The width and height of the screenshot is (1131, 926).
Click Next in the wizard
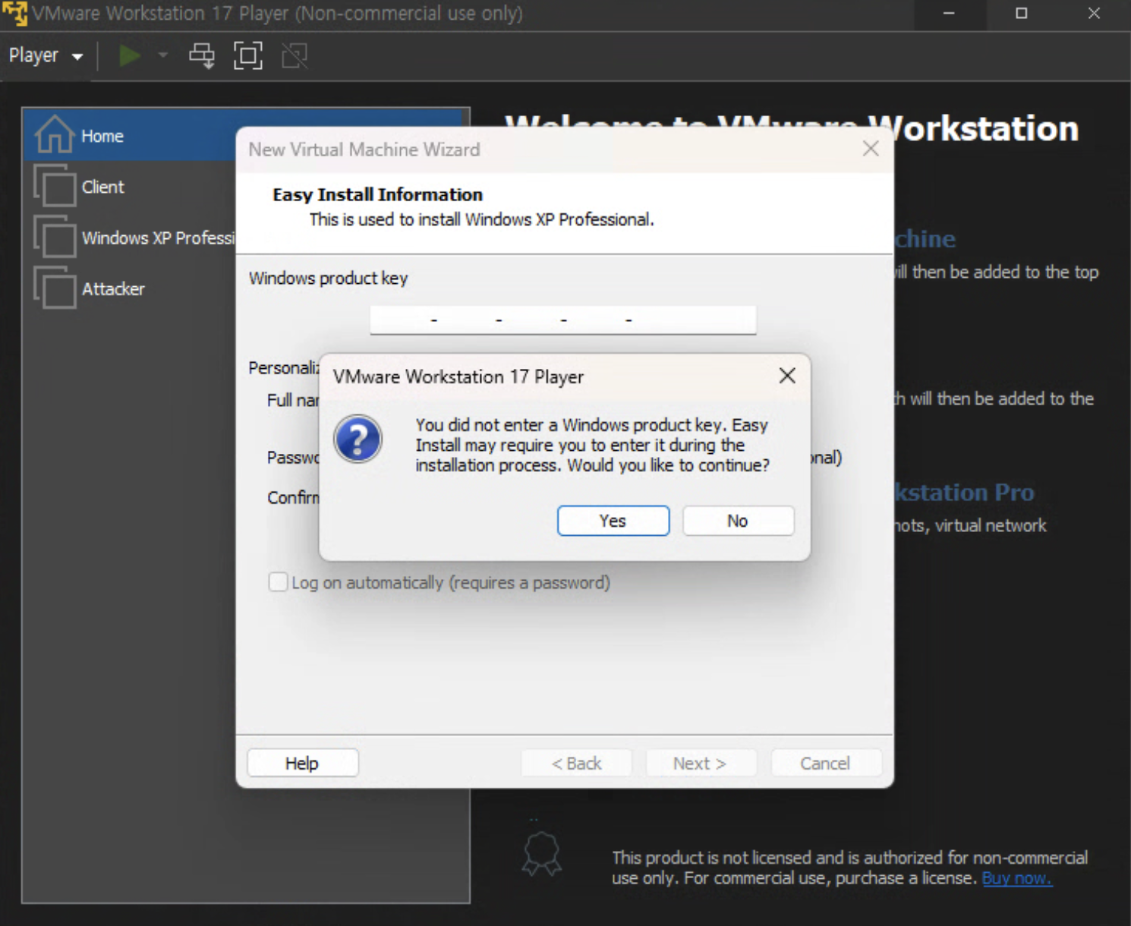pos(701,763)
